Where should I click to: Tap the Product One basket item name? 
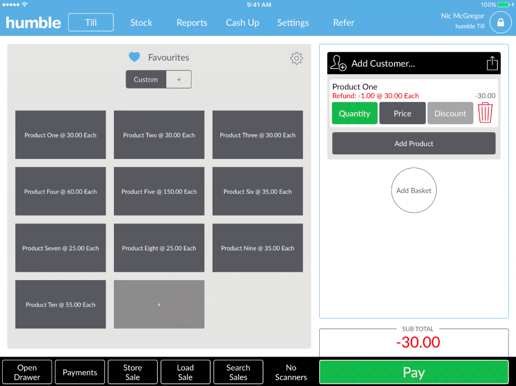pos(355,86)
